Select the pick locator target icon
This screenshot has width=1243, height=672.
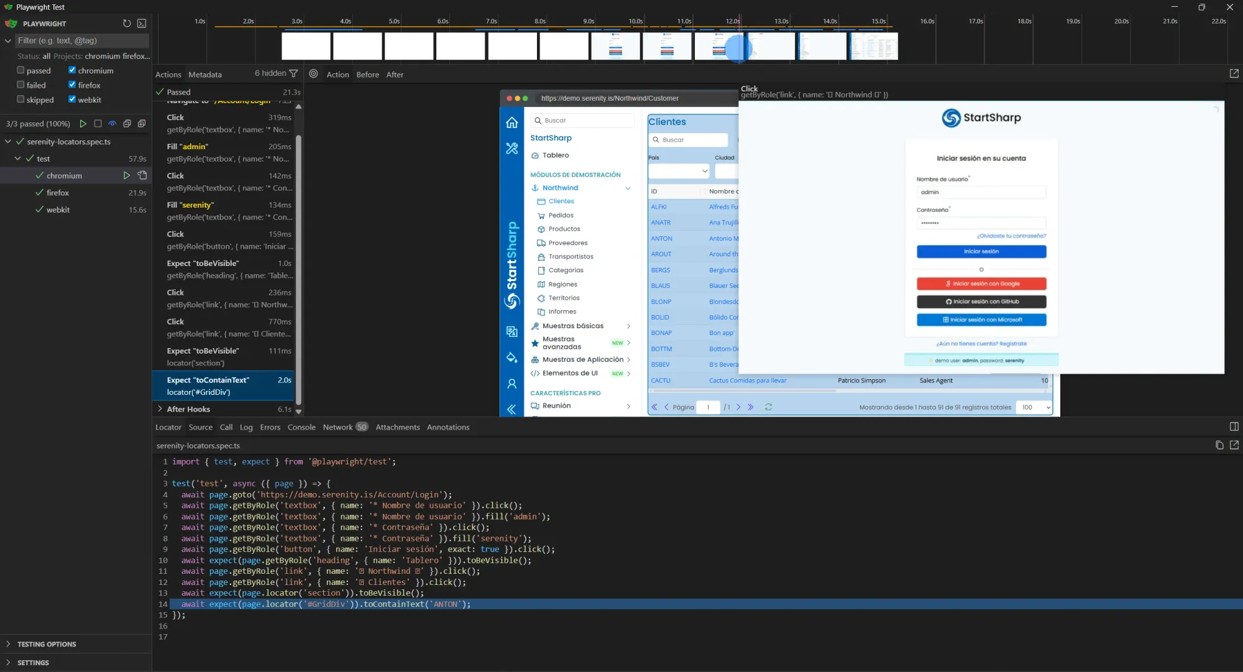click(314, 74)
